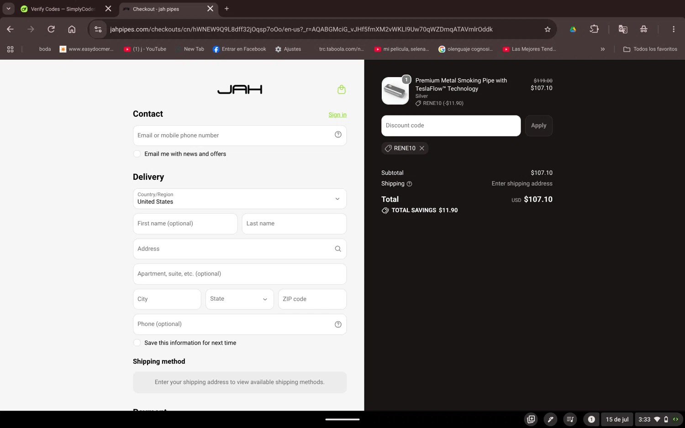This screenshot has height=428, width=685.
Task: Click the City field
Action: 167,299
